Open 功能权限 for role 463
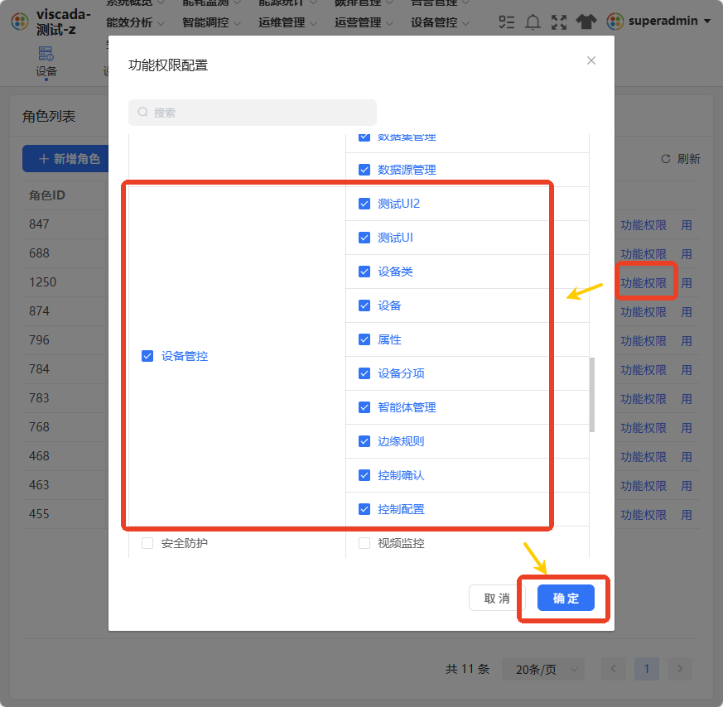This screenshot has height=707, width=723. coord(643,486)
